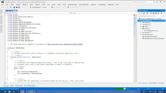Open the WINDOW menu
The image size is (166, 93).
[111, 5]
